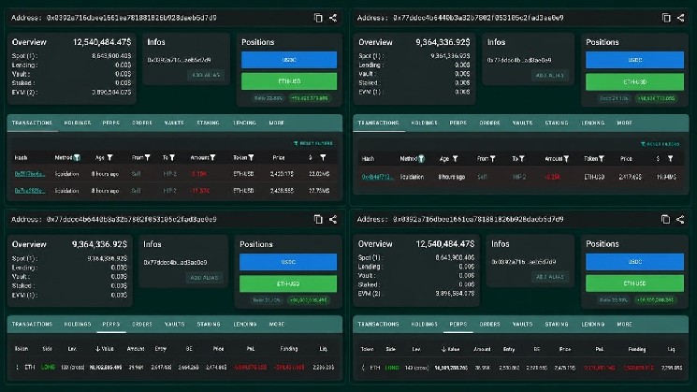Open $ value filter in top-left transactions table
697x392 pixels.
(323, 158)
